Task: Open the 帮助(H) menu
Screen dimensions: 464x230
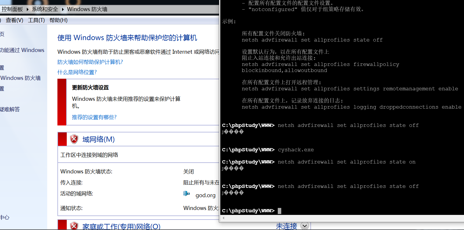Action: 59,20
